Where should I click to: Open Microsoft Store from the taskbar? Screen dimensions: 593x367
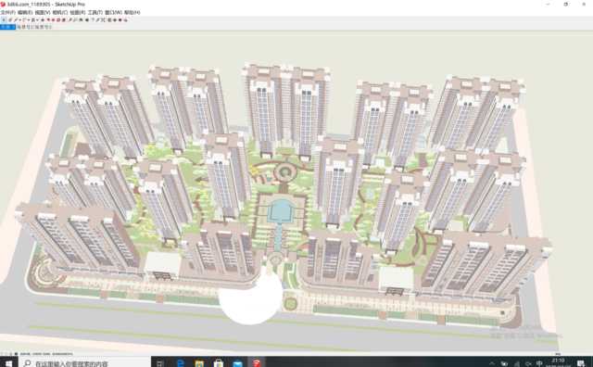[x=219, y=363]
